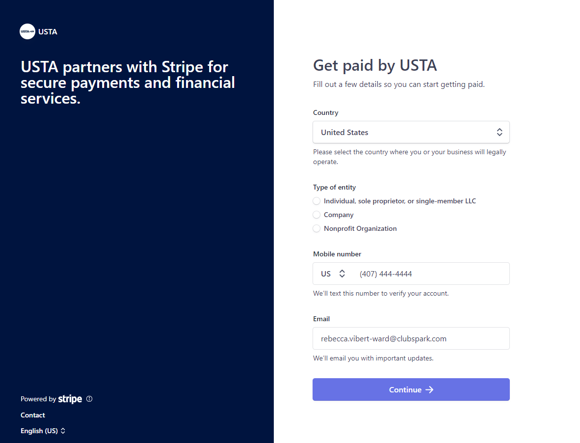Click the USTA brand name text

(x=48, y=32)
